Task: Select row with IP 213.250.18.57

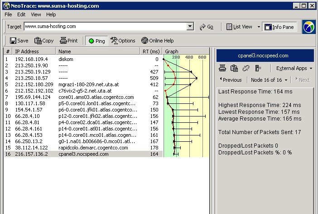Action: tap(83, 78)
